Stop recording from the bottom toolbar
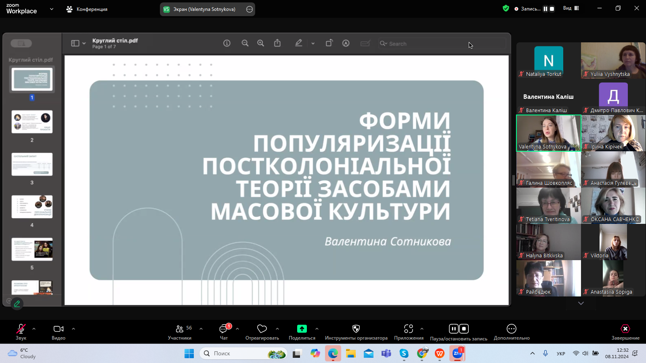Screen dimensions: 646x363 coord(464,329)
